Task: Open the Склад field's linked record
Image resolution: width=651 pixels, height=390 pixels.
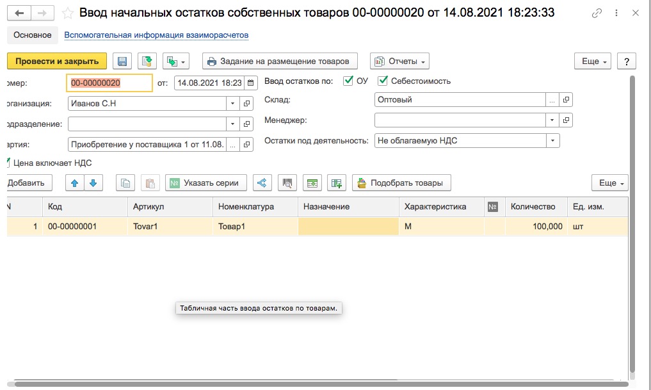Action: coord(566,100)
